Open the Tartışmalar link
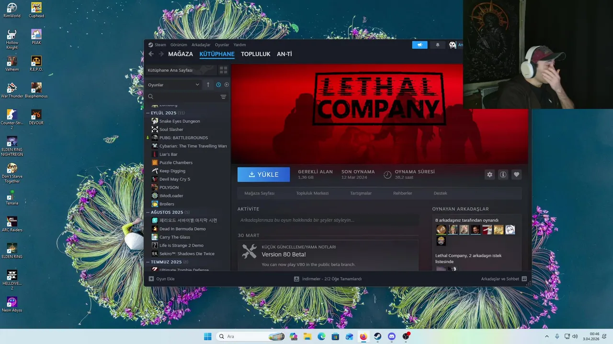Viewport: 613px width, 344px height. pyautogui.click(x=361, y=193)
